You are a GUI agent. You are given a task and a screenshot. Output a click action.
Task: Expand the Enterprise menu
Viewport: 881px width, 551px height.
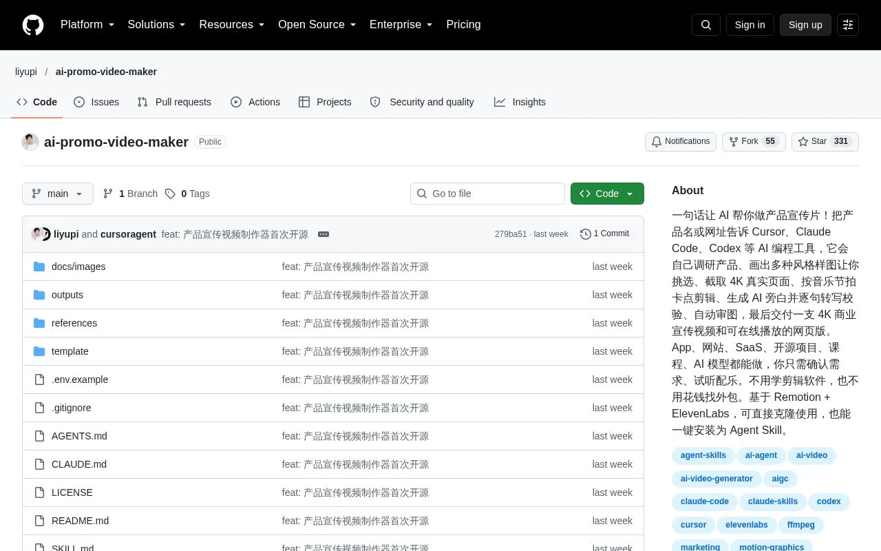click(x=401, y=25)
